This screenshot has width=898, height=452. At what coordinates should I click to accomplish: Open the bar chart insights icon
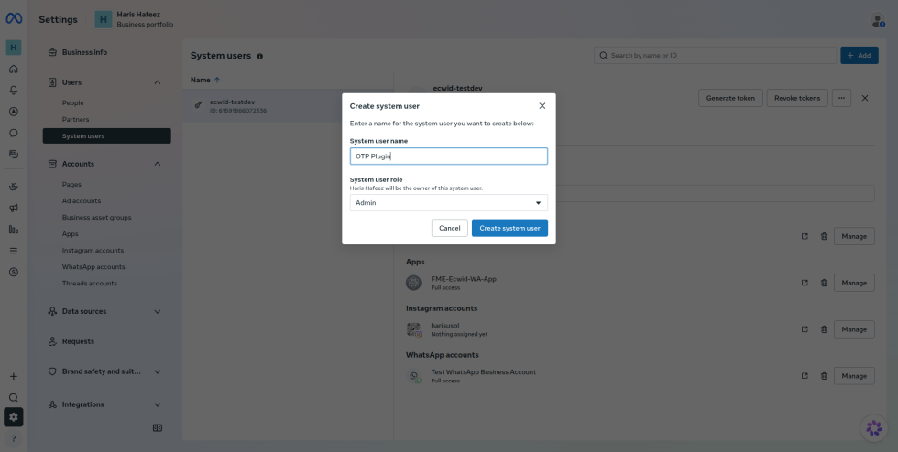[x=14, y=230]
